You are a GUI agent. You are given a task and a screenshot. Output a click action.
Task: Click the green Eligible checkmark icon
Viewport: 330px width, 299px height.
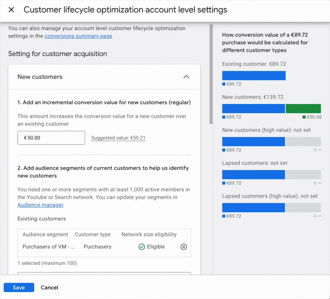[141, 247]
